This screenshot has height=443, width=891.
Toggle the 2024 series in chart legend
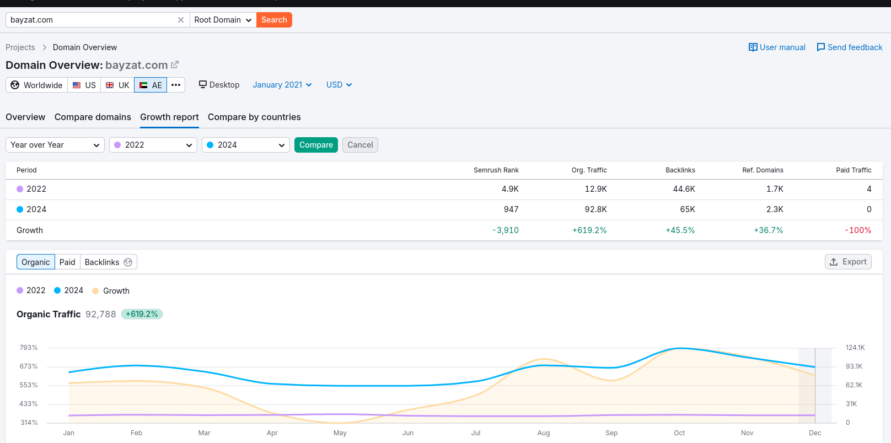(x=68, y=290)
